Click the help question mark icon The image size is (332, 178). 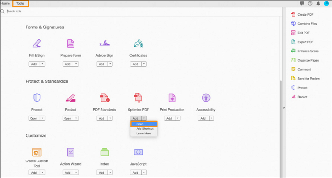click(x=310, y=3)
